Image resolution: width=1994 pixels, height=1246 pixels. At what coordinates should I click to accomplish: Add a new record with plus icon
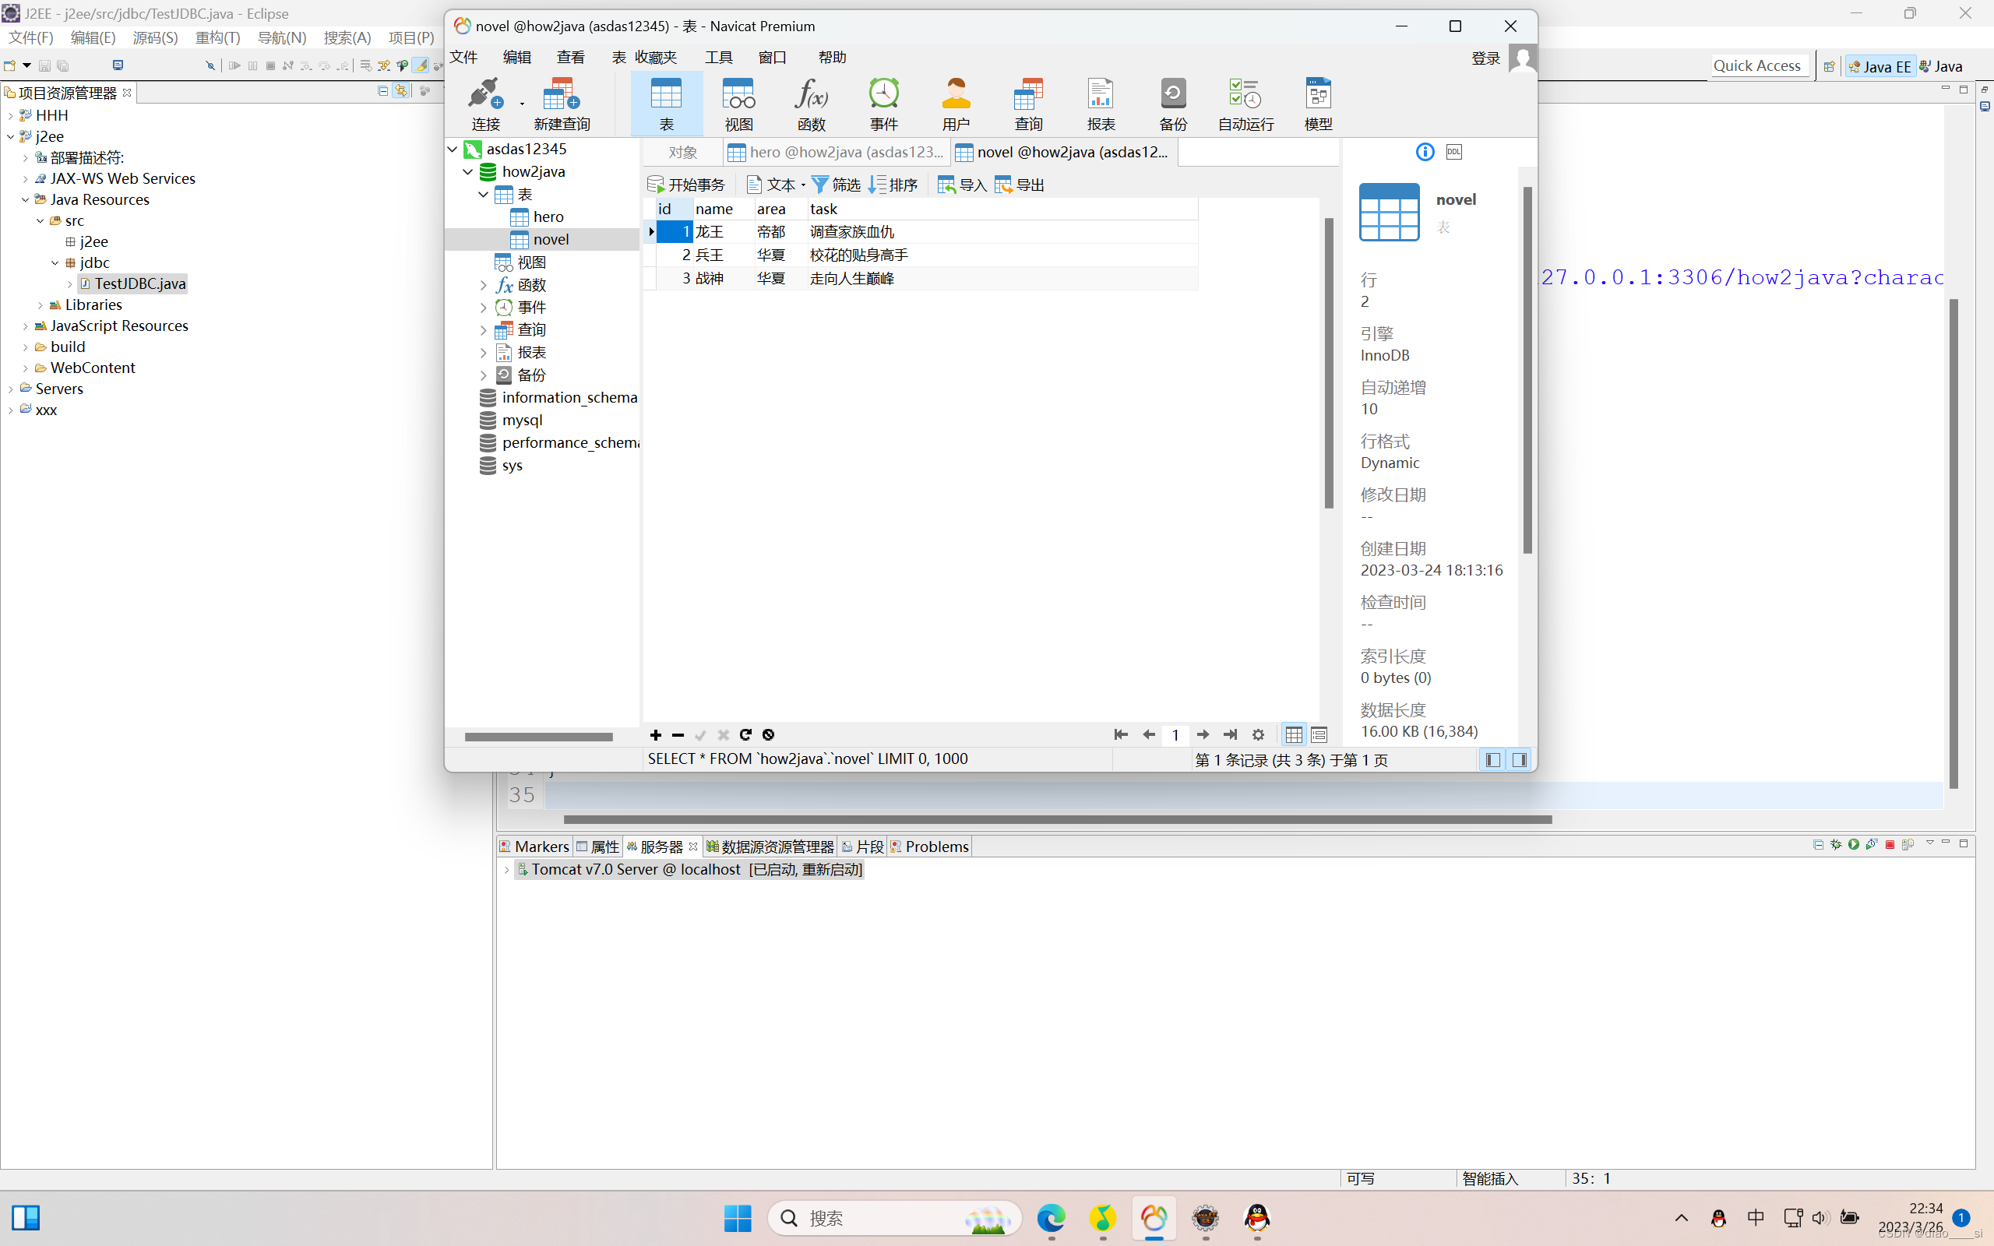point(655,734)
